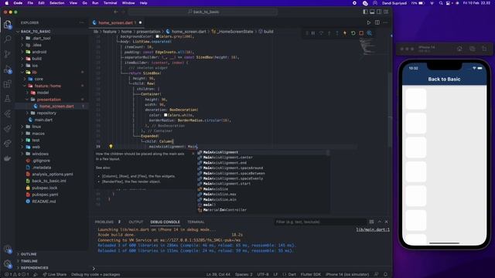Click the debug console filter field
Screen dimensions: 495x278
(x=319, y=222)
